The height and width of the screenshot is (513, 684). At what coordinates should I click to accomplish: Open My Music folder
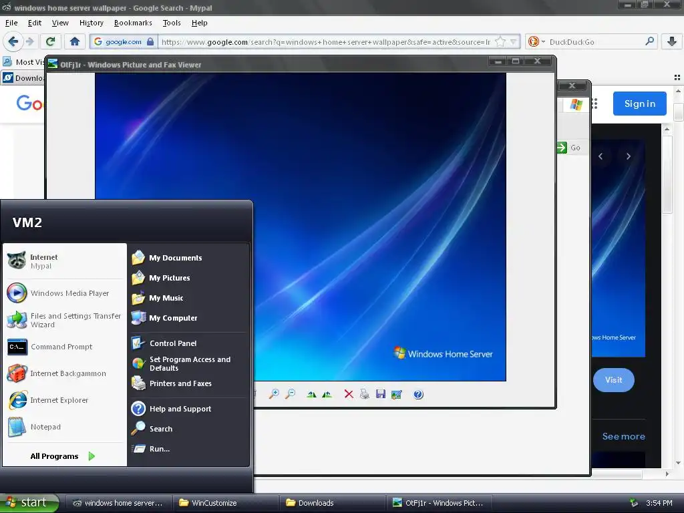(188, 298)
